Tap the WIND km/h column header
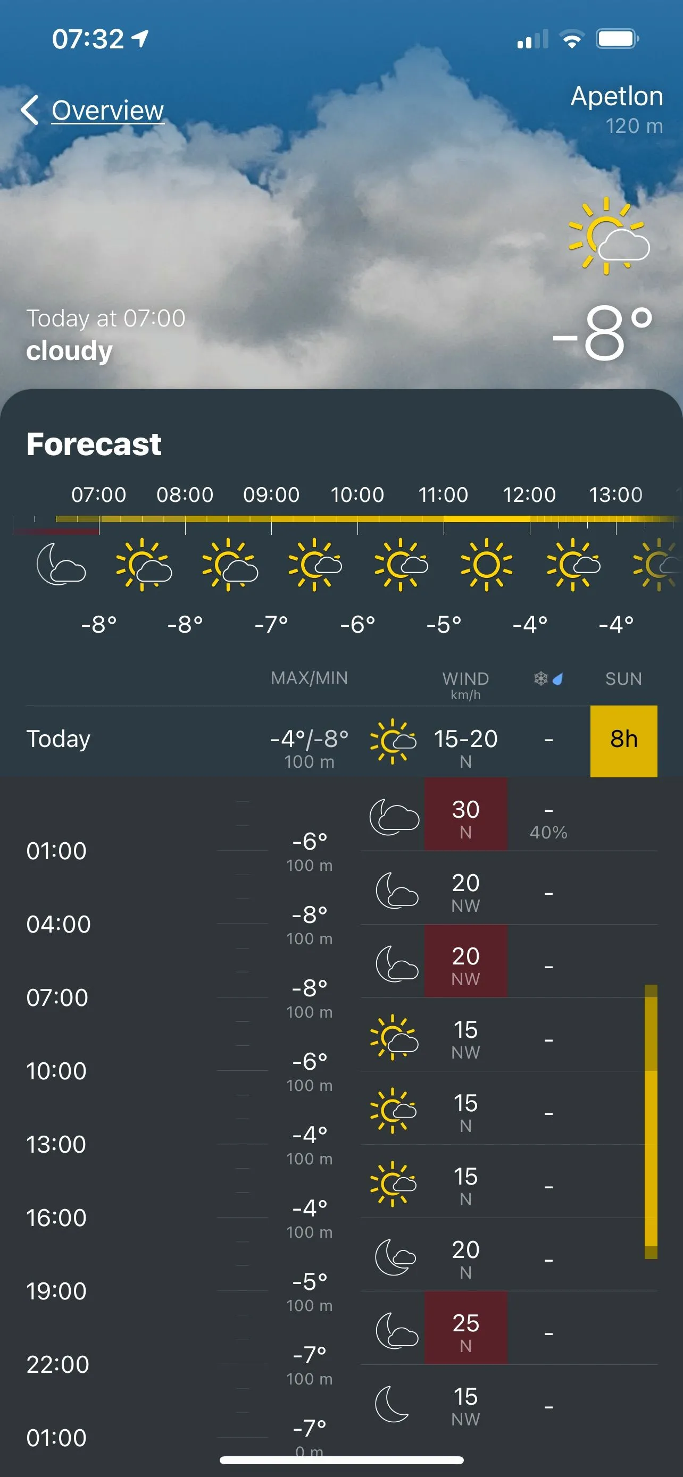The height and width of the screenshot is (1477, 683). coord(465,685)
